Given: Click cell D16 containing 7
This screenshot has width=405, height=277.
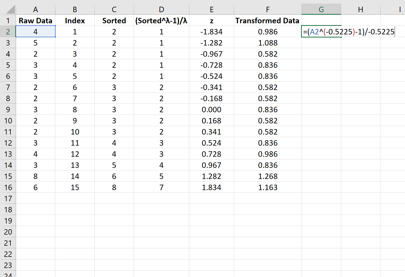Looking at the screenshot, I should click(161, 187).
